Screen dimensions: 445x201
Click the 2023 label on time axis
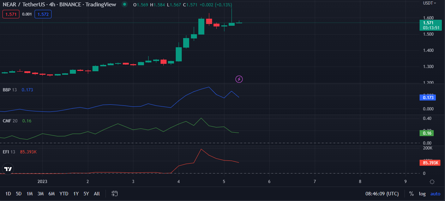coord(42,182)
